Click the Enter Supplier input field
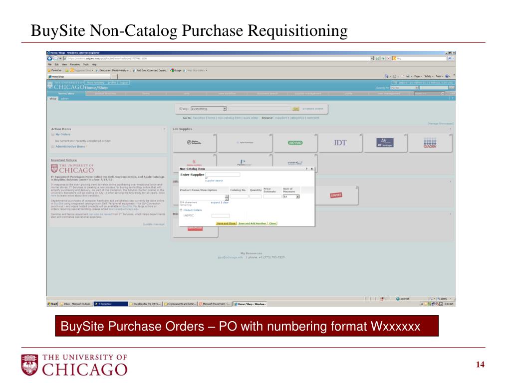 tap(223, 175)
